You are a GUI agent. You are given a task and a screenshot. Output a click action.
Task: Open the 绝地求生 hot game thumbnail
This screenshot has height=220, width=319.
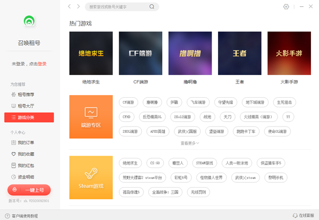91,54
